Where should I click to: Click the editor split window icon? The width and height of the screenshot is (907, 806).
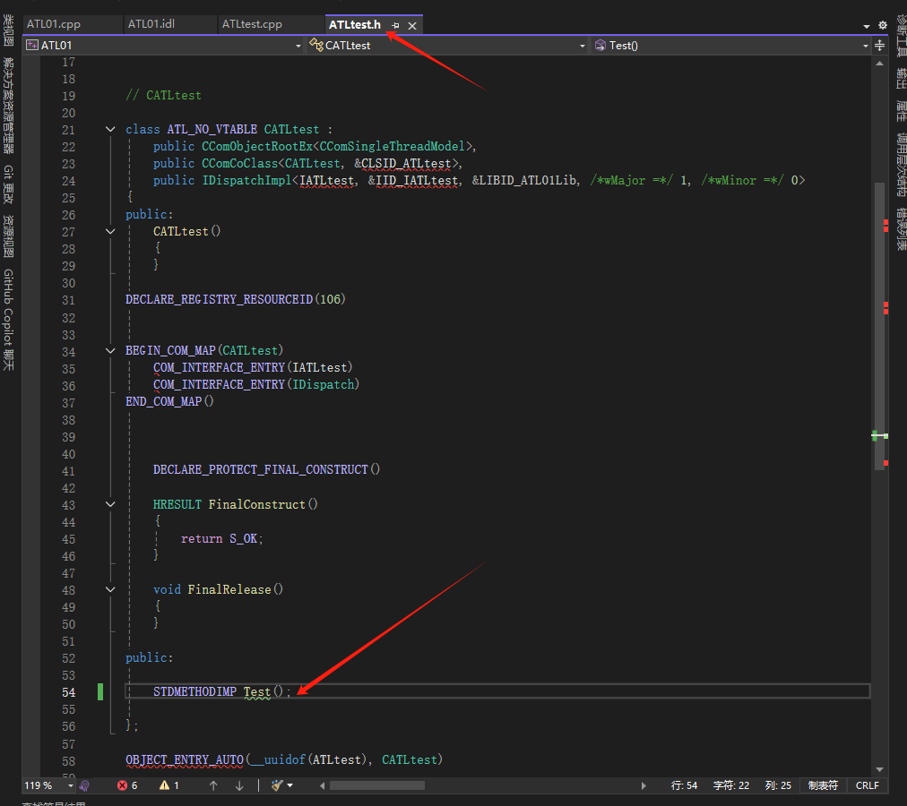click(x=880, y=45)
